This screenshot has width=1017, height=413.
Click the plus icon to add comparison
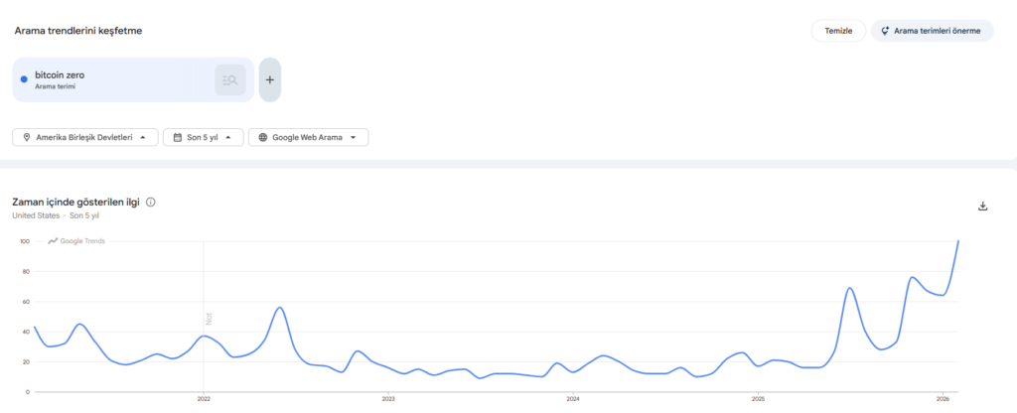[269, 79]
